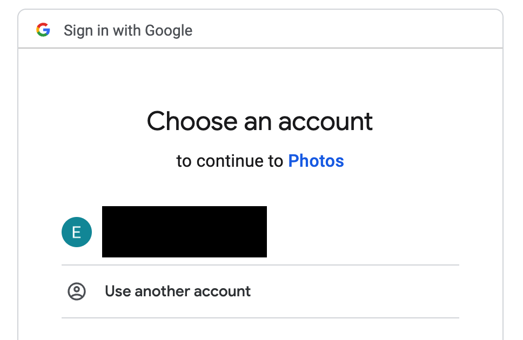The height and width of the screenshot is (340, 523).
Task: Click the Google G logo
Action: (x=43, y=30)
